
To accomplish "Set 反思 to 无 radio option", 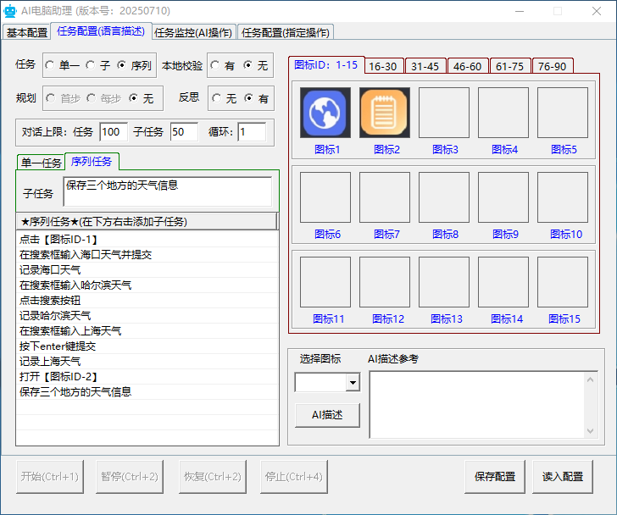I will (216, 99).
